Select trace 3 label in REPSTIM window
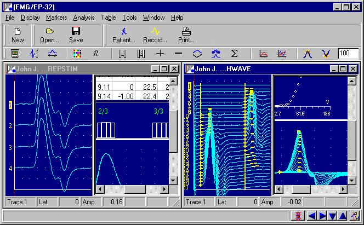 [x=10, y=147]
